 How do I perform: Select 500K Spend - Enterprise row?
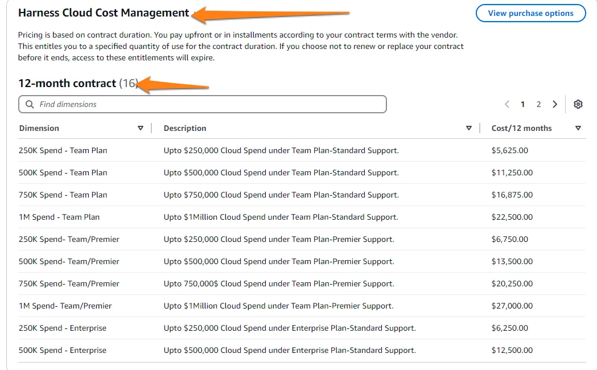[302, 350]
